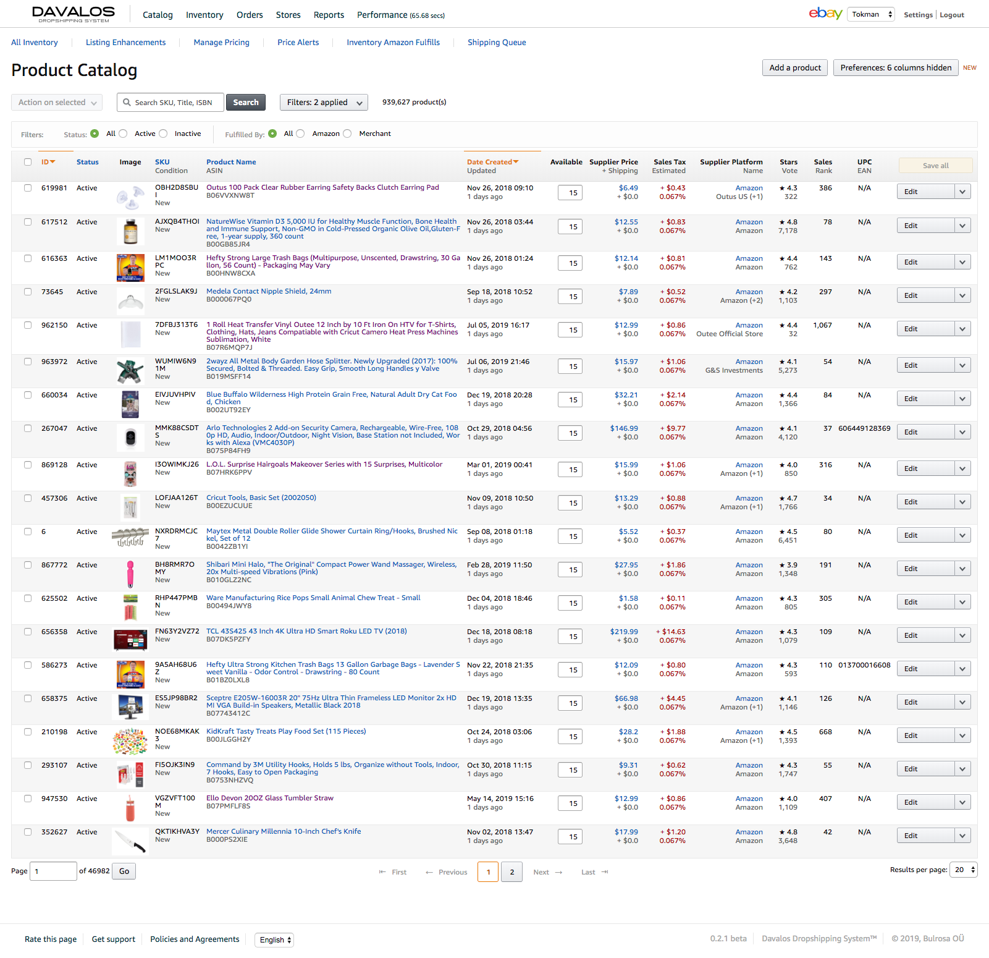Open Preferences: 6 columns hidden
This screenshot has width=989, height=958.
896,68
